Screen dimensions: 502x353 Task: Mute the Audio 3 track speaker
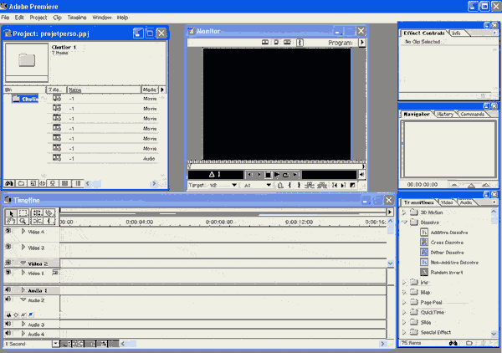tap(8, 324)
